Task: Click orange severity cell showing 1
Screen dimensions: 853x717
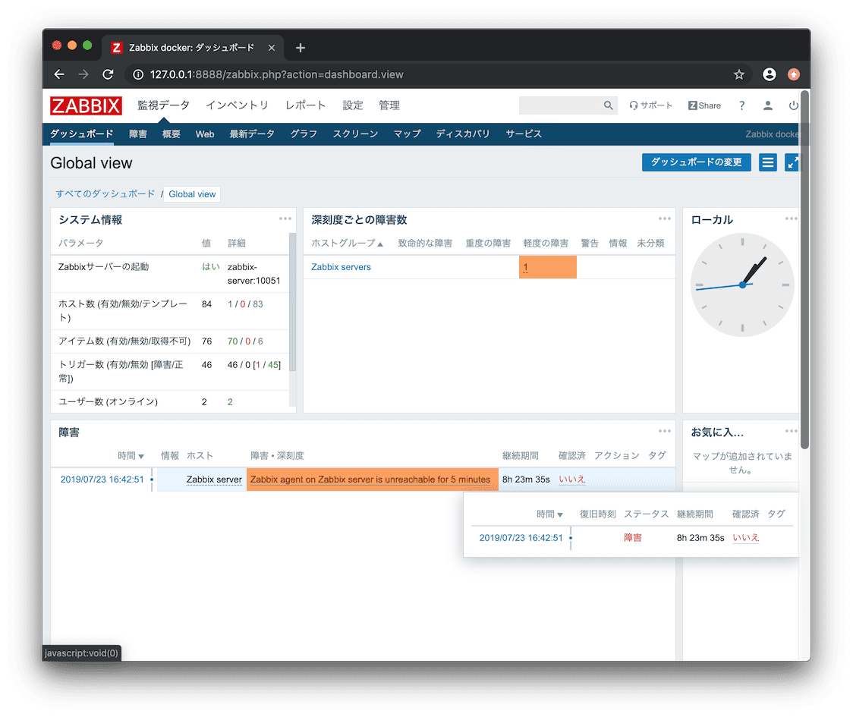Action: pyautogui.click(x=547, y=267)
